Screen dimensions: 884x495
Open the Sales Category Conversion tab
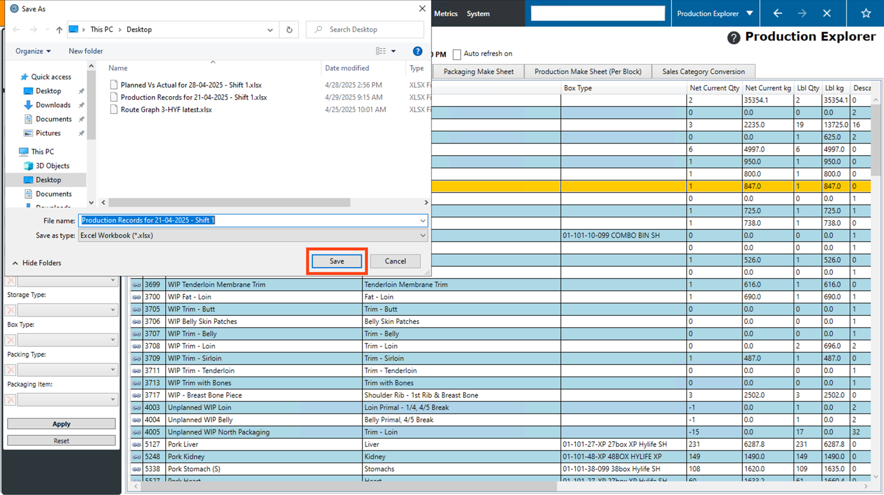[x=703, y=71]
